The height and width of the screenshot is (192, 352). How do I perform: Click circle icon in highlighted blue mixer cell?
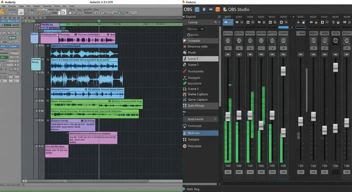pos(230,22)
